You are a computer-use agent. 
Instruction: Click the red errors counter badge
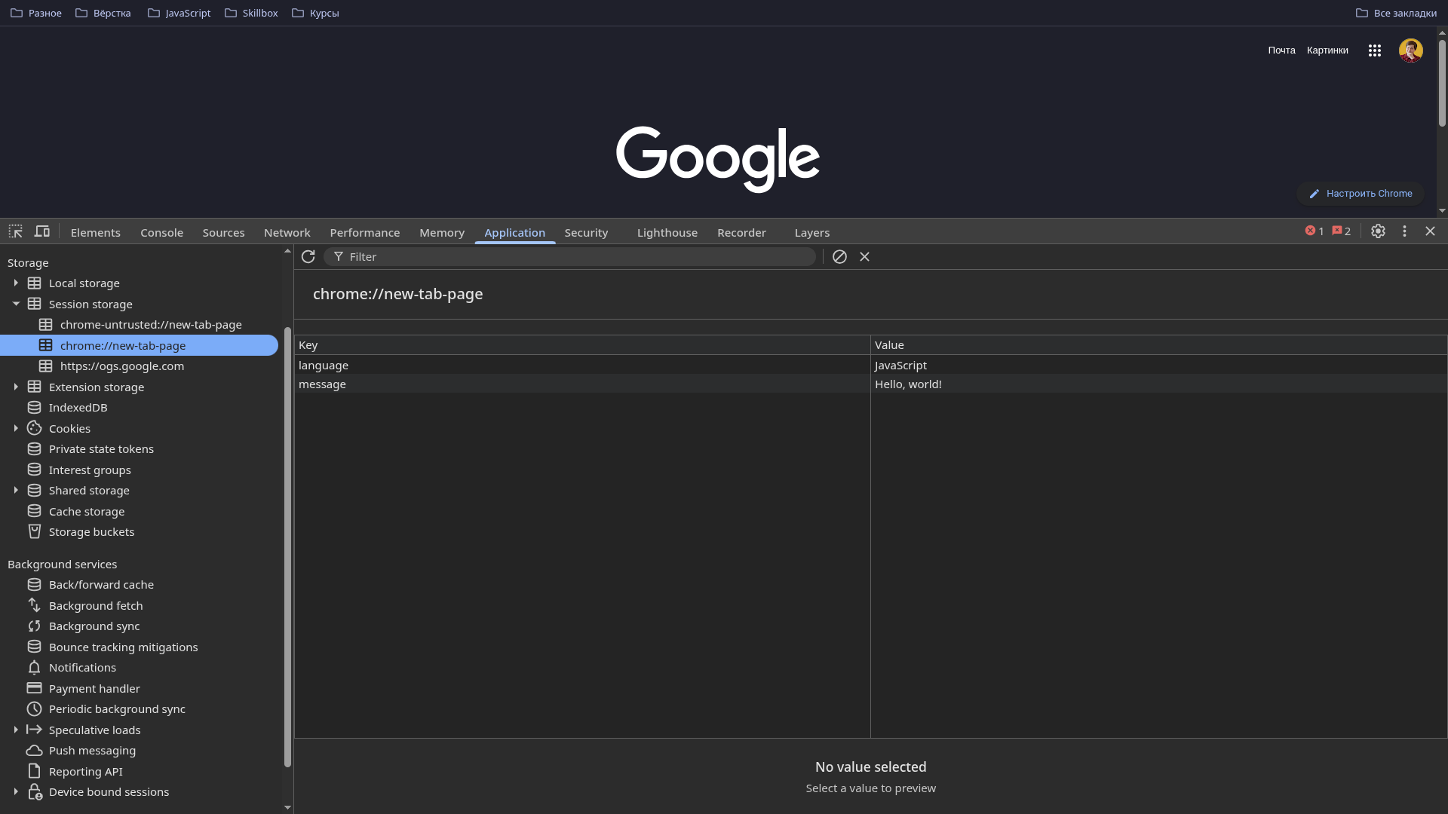(1315, 231)
